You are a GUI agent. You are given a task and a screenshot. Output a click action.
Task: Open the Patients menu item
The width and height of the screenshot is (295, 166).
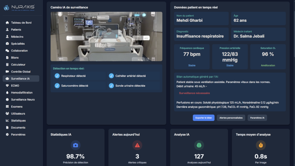(x=16, y=30)
